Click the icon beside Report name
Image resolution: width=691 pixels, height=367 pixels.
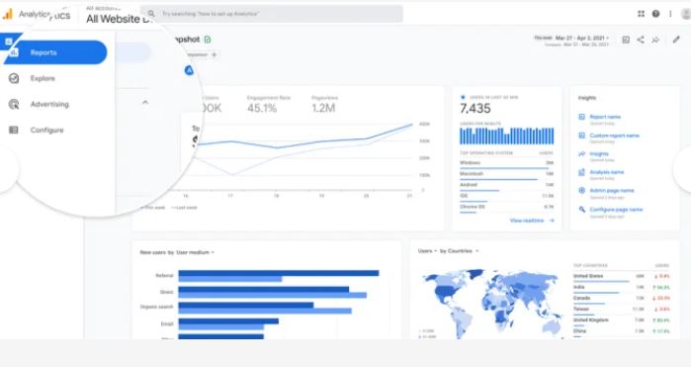581,117
